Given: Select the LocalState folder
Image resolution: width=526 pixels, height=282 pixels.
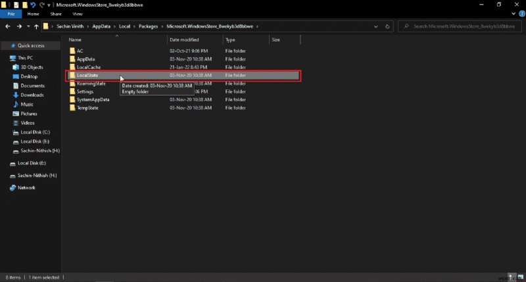Looking at the screenshot, I should tap(183, 75).
